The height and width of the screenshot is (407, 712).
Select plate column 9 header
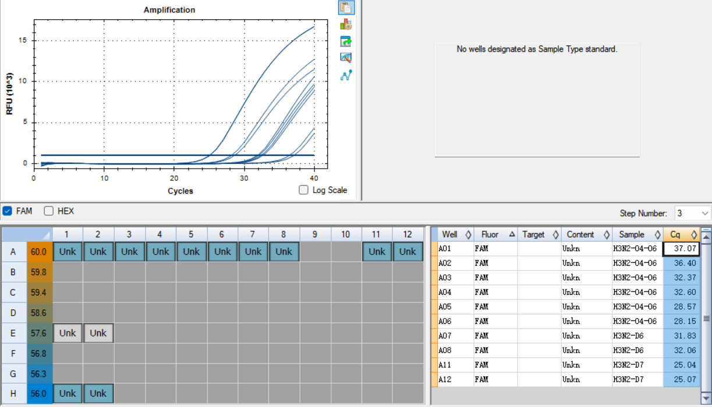click(315, 234)
